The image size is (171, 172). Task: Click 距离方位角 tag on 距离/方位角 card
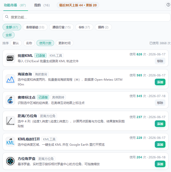coord(48,116)
